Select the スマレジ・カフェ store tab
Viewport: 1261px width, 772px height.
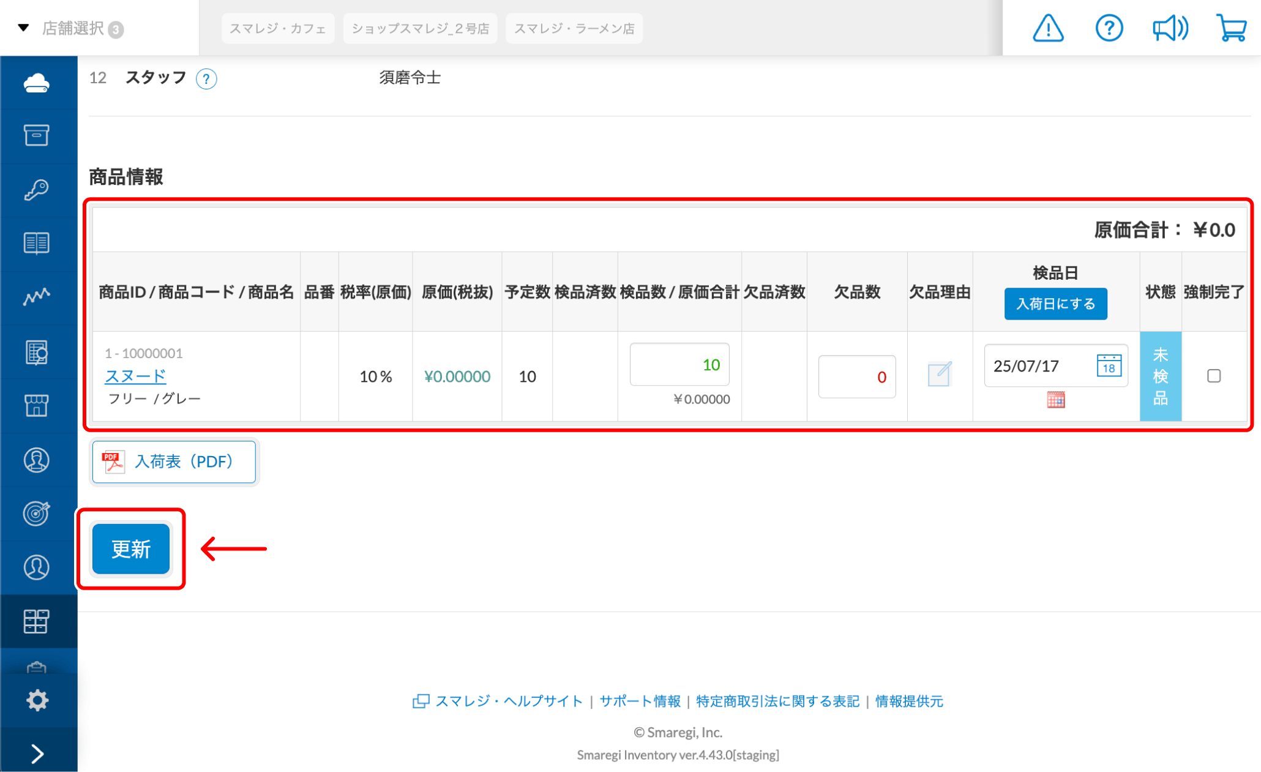[277, 29]
